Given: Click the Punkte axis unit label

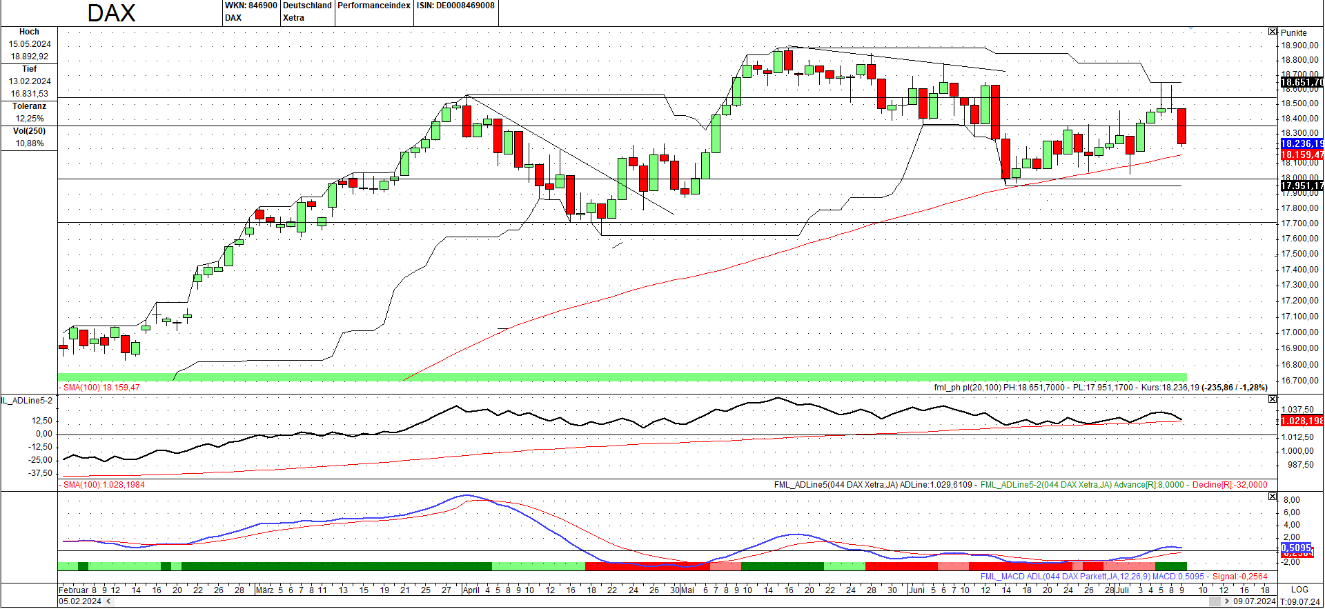Looking at the screenshot, I should point(1293,32).
